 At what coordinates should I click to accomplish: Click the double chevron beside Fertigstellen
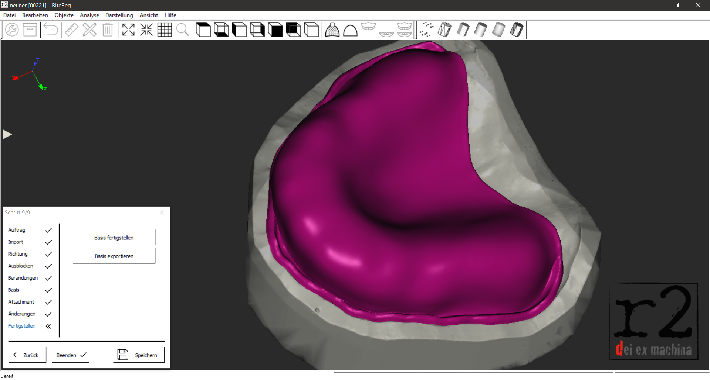(48, 326)
